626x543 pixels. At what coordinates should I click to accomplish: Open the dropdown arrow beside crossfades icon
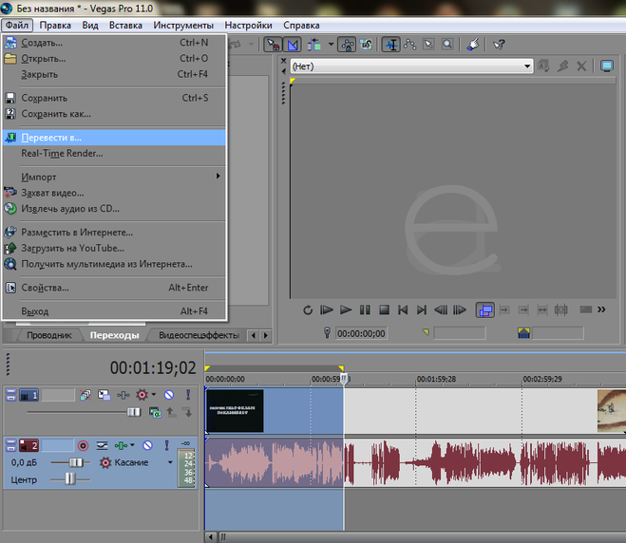pos(331,45)
